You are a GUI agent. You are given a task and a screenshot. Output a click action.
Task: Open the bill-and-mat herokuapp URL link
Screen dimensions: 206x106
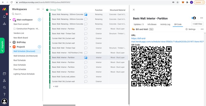[167, 40]
